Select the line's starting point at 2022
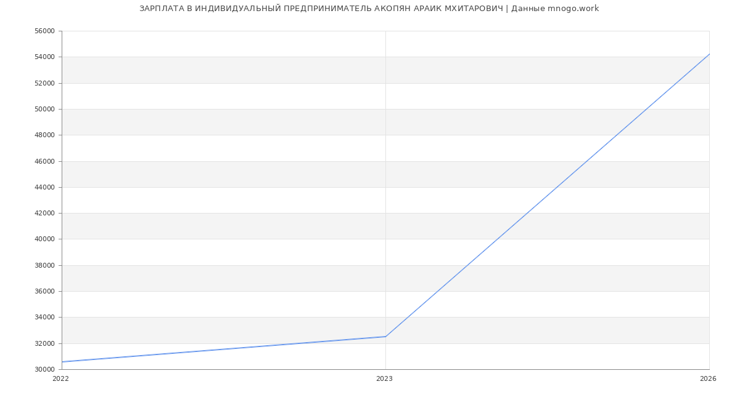740x400 pixels. pyautogui.click(x=62, y=362)
